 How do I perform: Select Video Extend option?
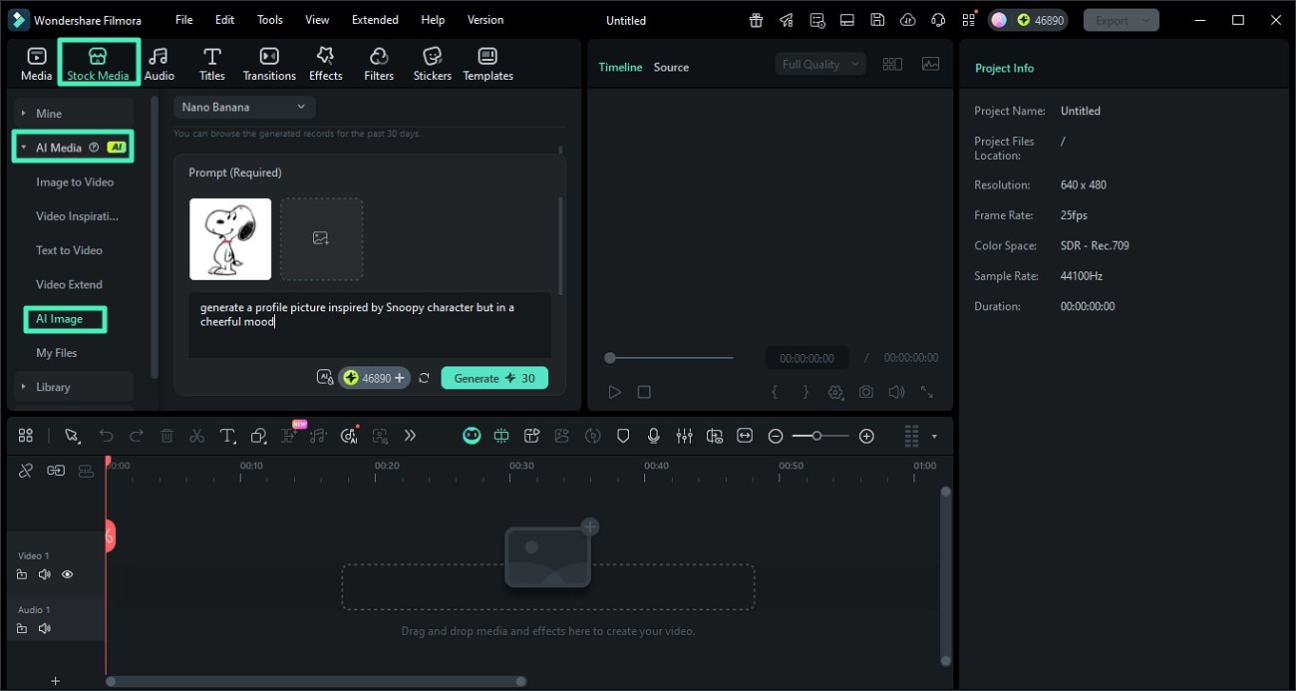(x=69, y=284)
